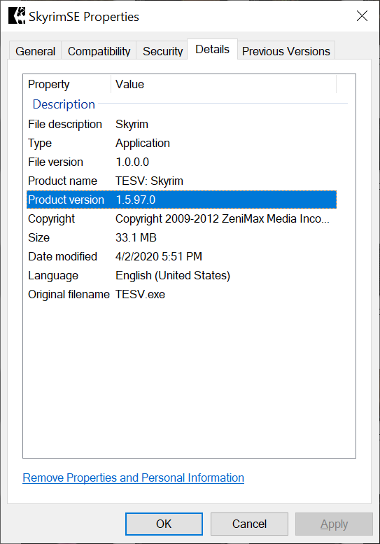Image resolution: width=380 pixels, height=544 pixels.
Task: Select the Date modified row
Action: pos(181,256)
